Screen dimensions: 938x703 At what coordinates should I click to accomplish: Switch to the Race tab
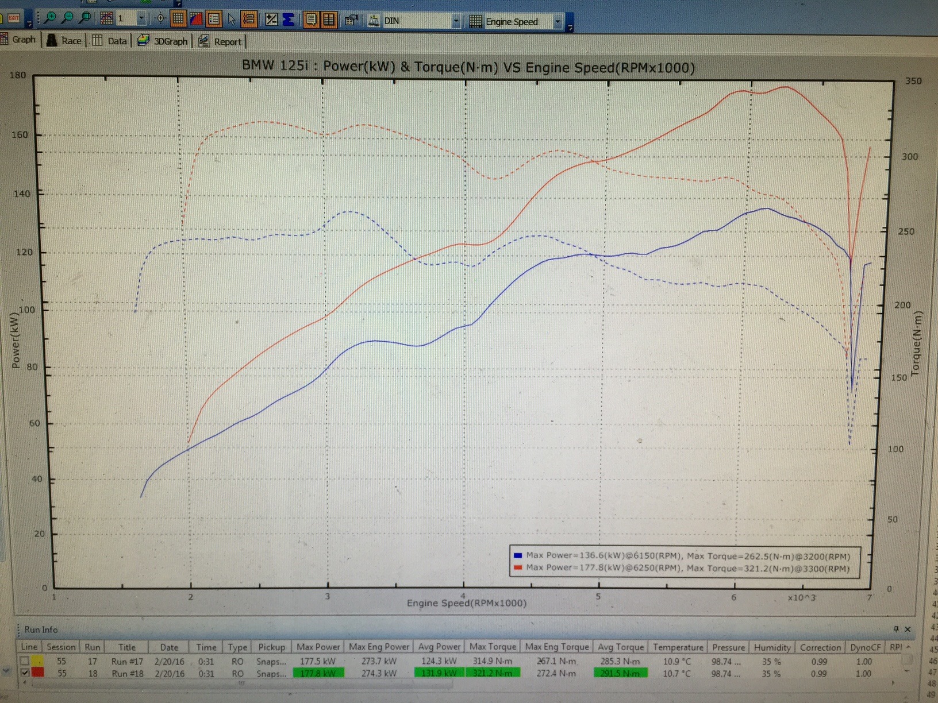[64, 40]
